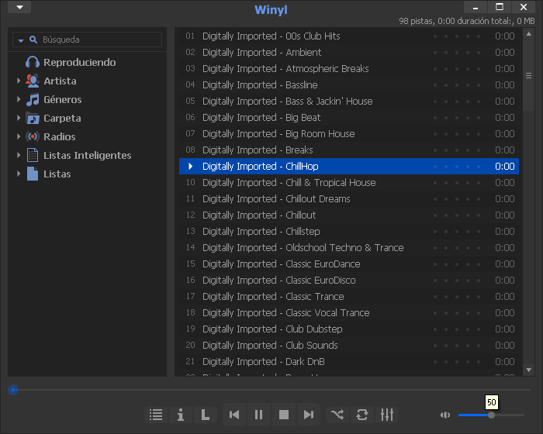This screenshot has width=543, height=434.
Task: Rate the Ambient track with rightmost dot
Action: (479, 53)
